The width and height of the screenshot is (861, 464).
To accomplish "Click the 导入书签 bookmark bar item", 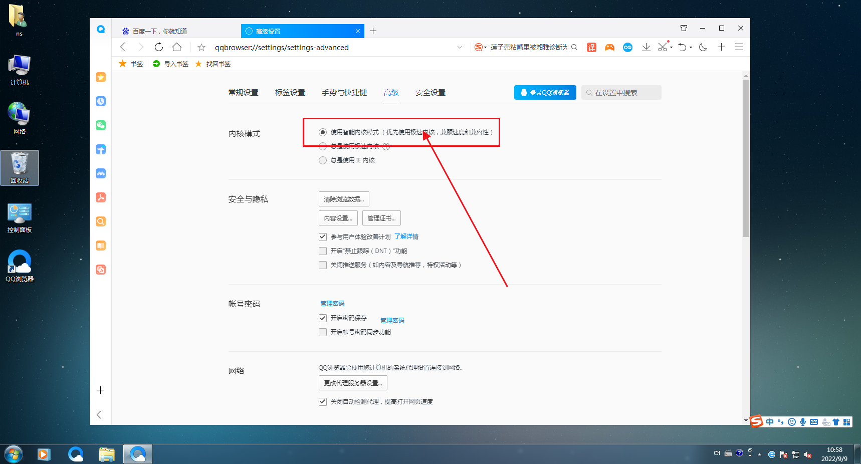I will coord(171,64).
